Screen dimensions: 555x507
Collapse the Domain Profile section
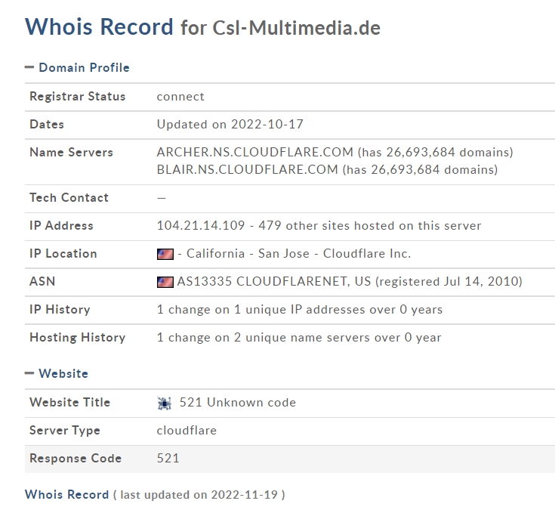[29, 67]
